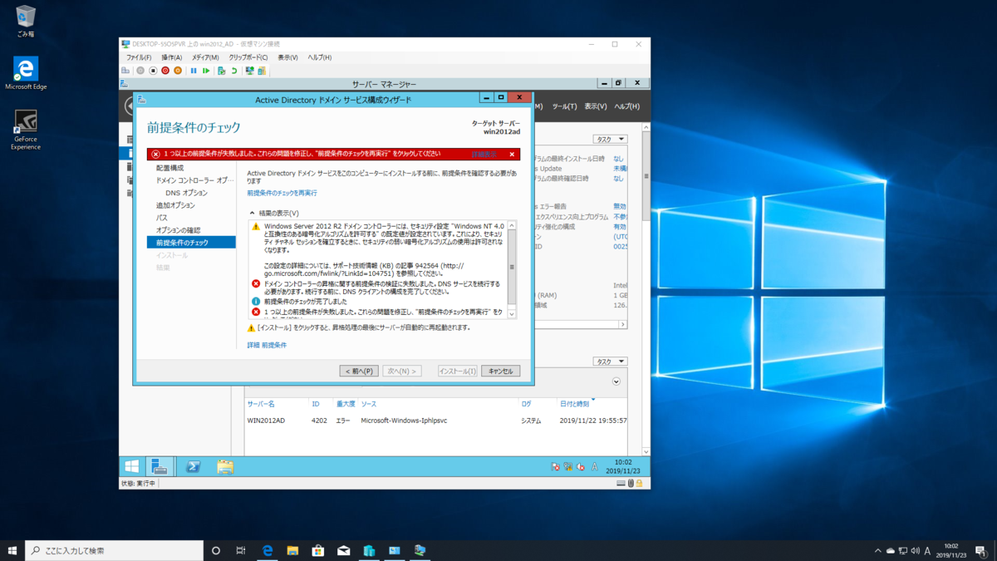
Task: Click the guest tray network icon
Action: click(x=567, y=467)
